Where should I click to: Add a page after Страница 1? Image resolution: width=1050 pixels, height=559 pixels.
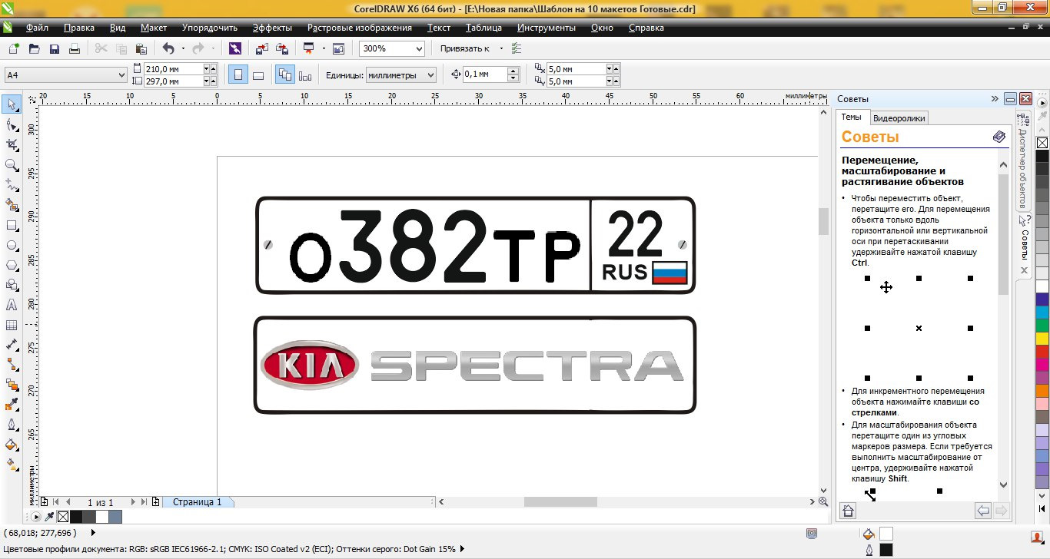(156, 502)
